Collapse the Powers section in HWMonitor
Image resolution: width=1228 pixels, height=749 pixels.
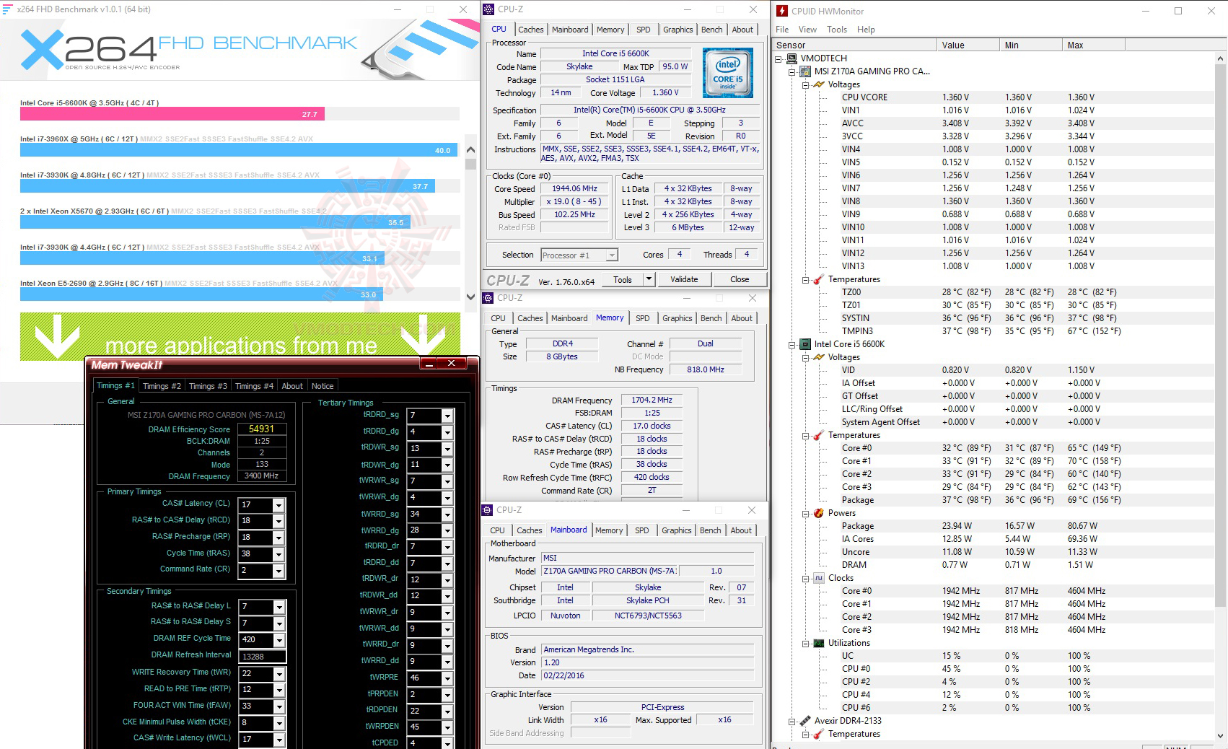(806, 513)
